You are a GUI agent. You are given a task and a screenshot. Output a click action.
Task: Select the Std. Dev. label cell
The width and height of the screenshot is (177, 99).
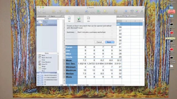(72, 64)
